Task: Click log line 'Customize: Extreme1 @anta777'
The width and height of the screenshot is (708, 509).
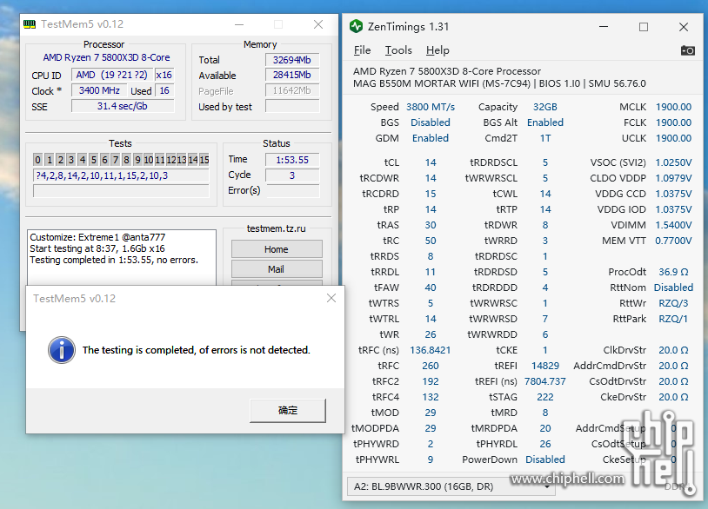Action: (x=97, y=237)
